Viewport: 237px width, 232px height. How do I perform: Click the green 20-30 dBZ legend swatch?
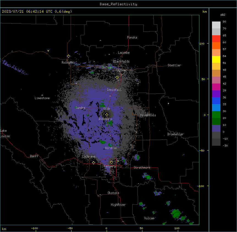(216, 115)
